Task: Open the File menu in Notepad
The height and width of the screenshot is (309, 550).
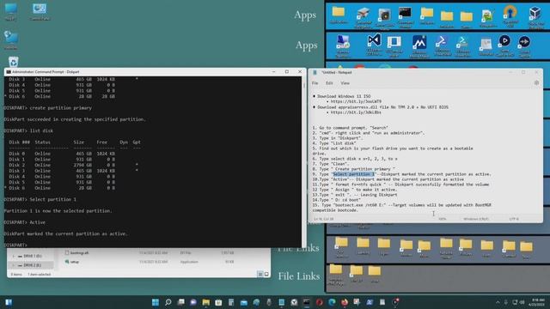Action: (315, 83)
